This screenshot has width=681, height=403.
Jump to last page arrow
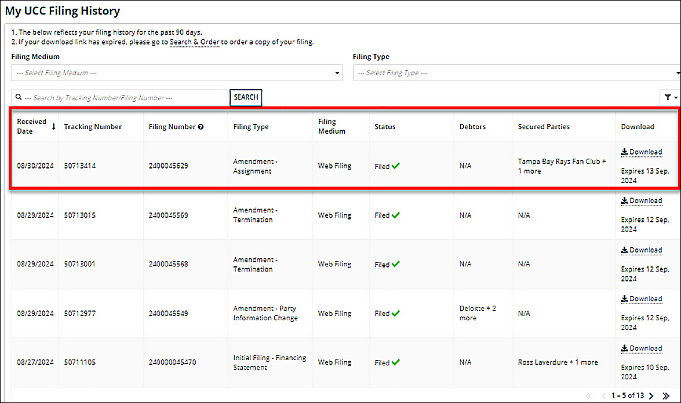pos(666,395)
